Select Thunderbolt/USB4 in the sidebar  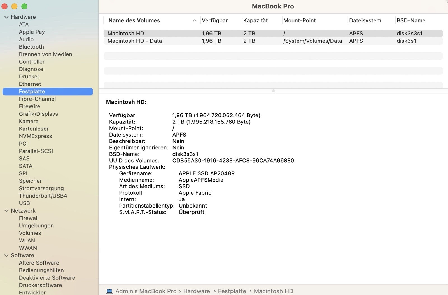pos(43,196)
